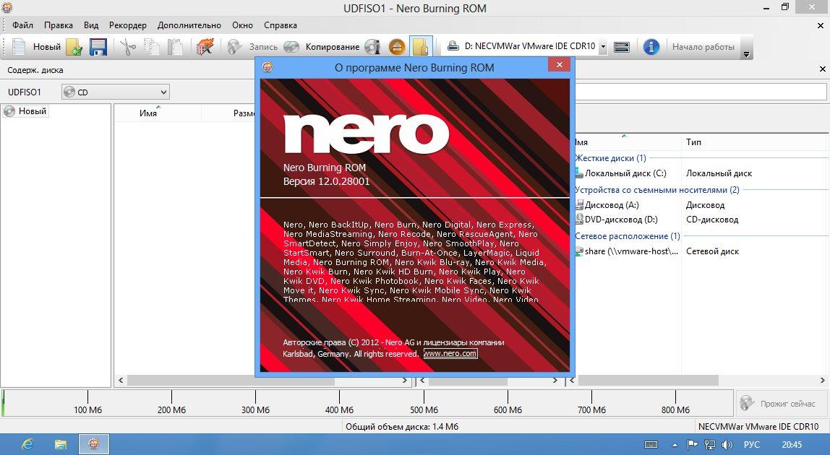Click the burning brick wall toolbar icon
Viewport: 830px width, 455px height.
click(205, 46)
